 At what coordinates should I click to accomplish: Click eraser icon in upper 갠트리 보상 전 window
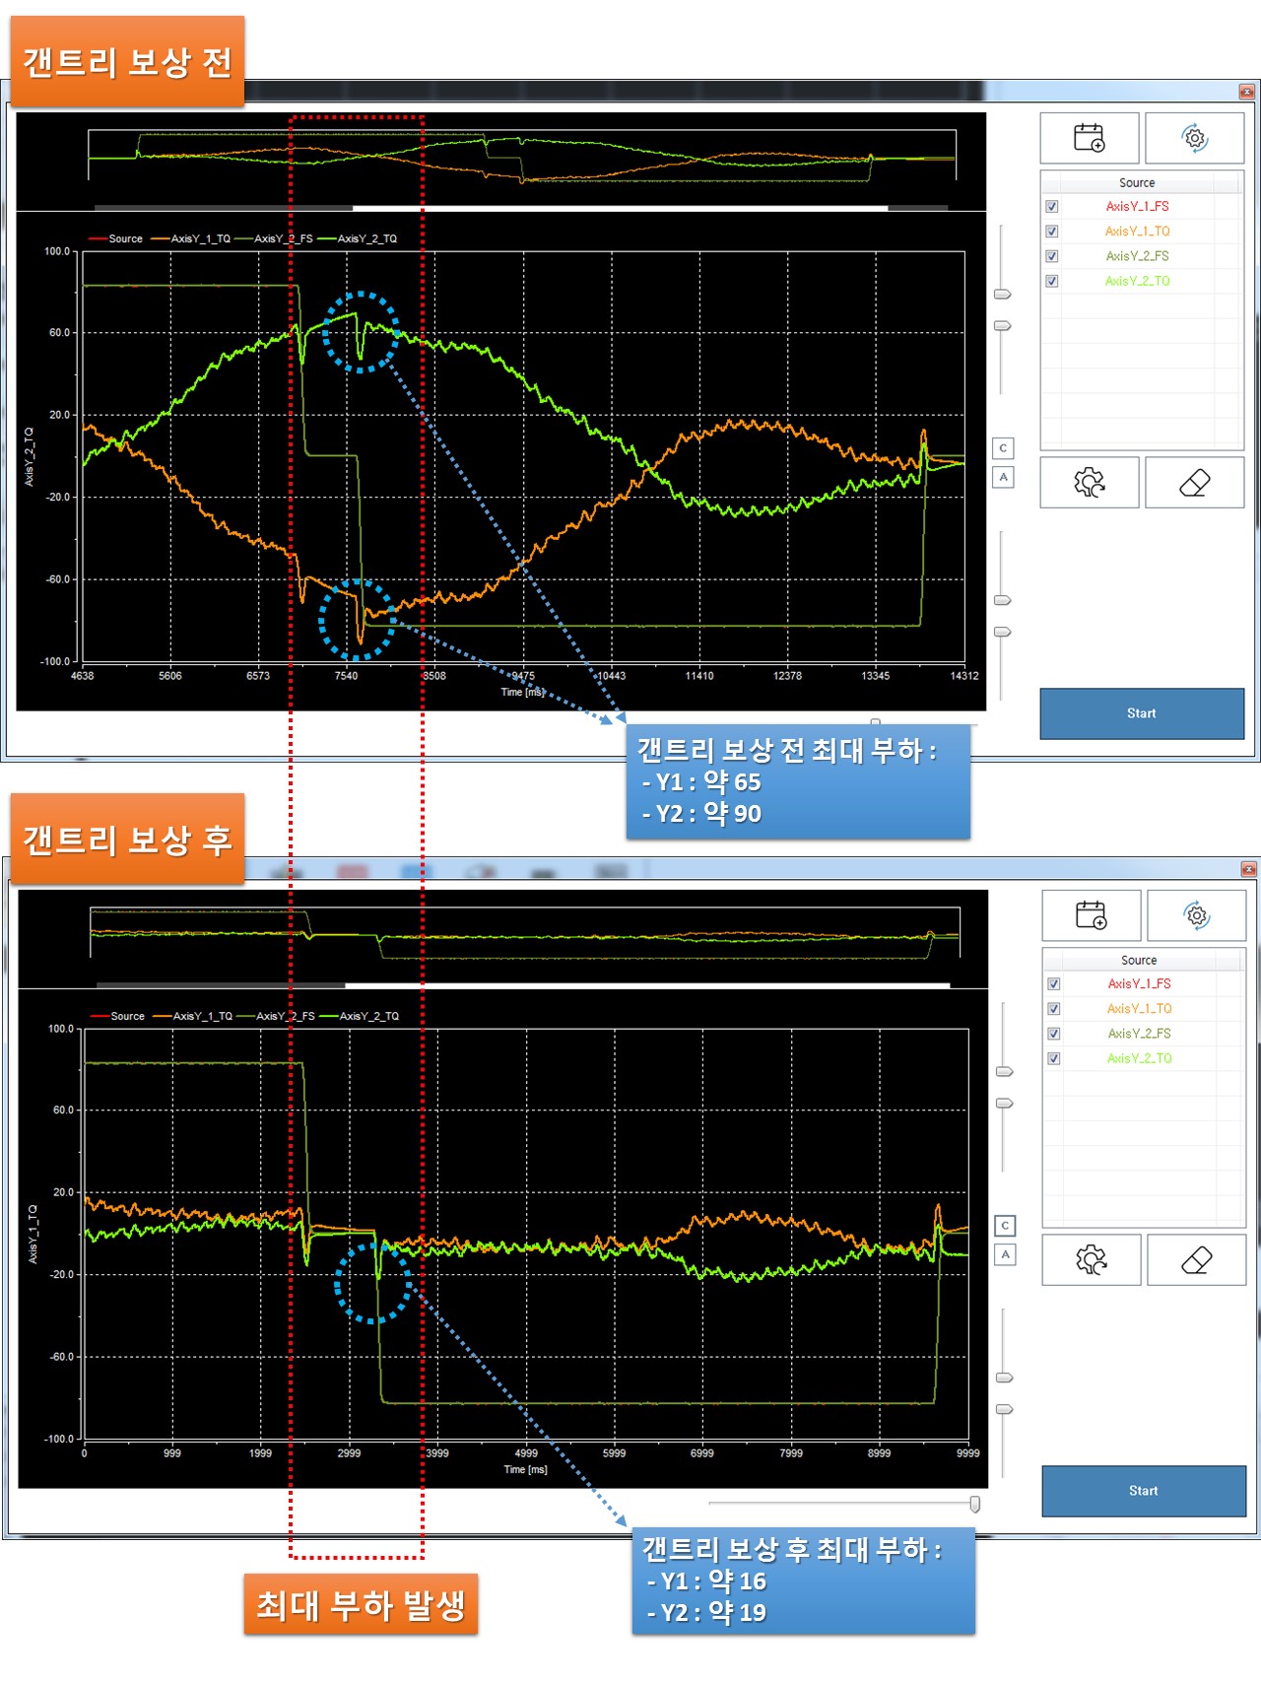coord(1194,483)
